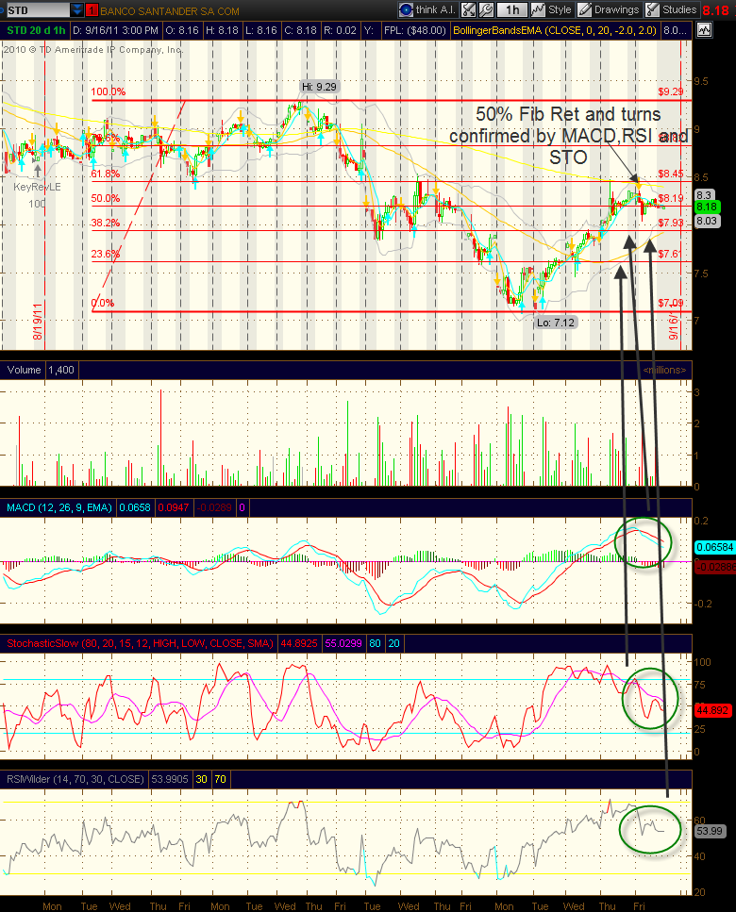Image resolution: width=736 pixels, height=912 pixels.
Task: Click the red number 1 link icon
Action: (92, 10)
